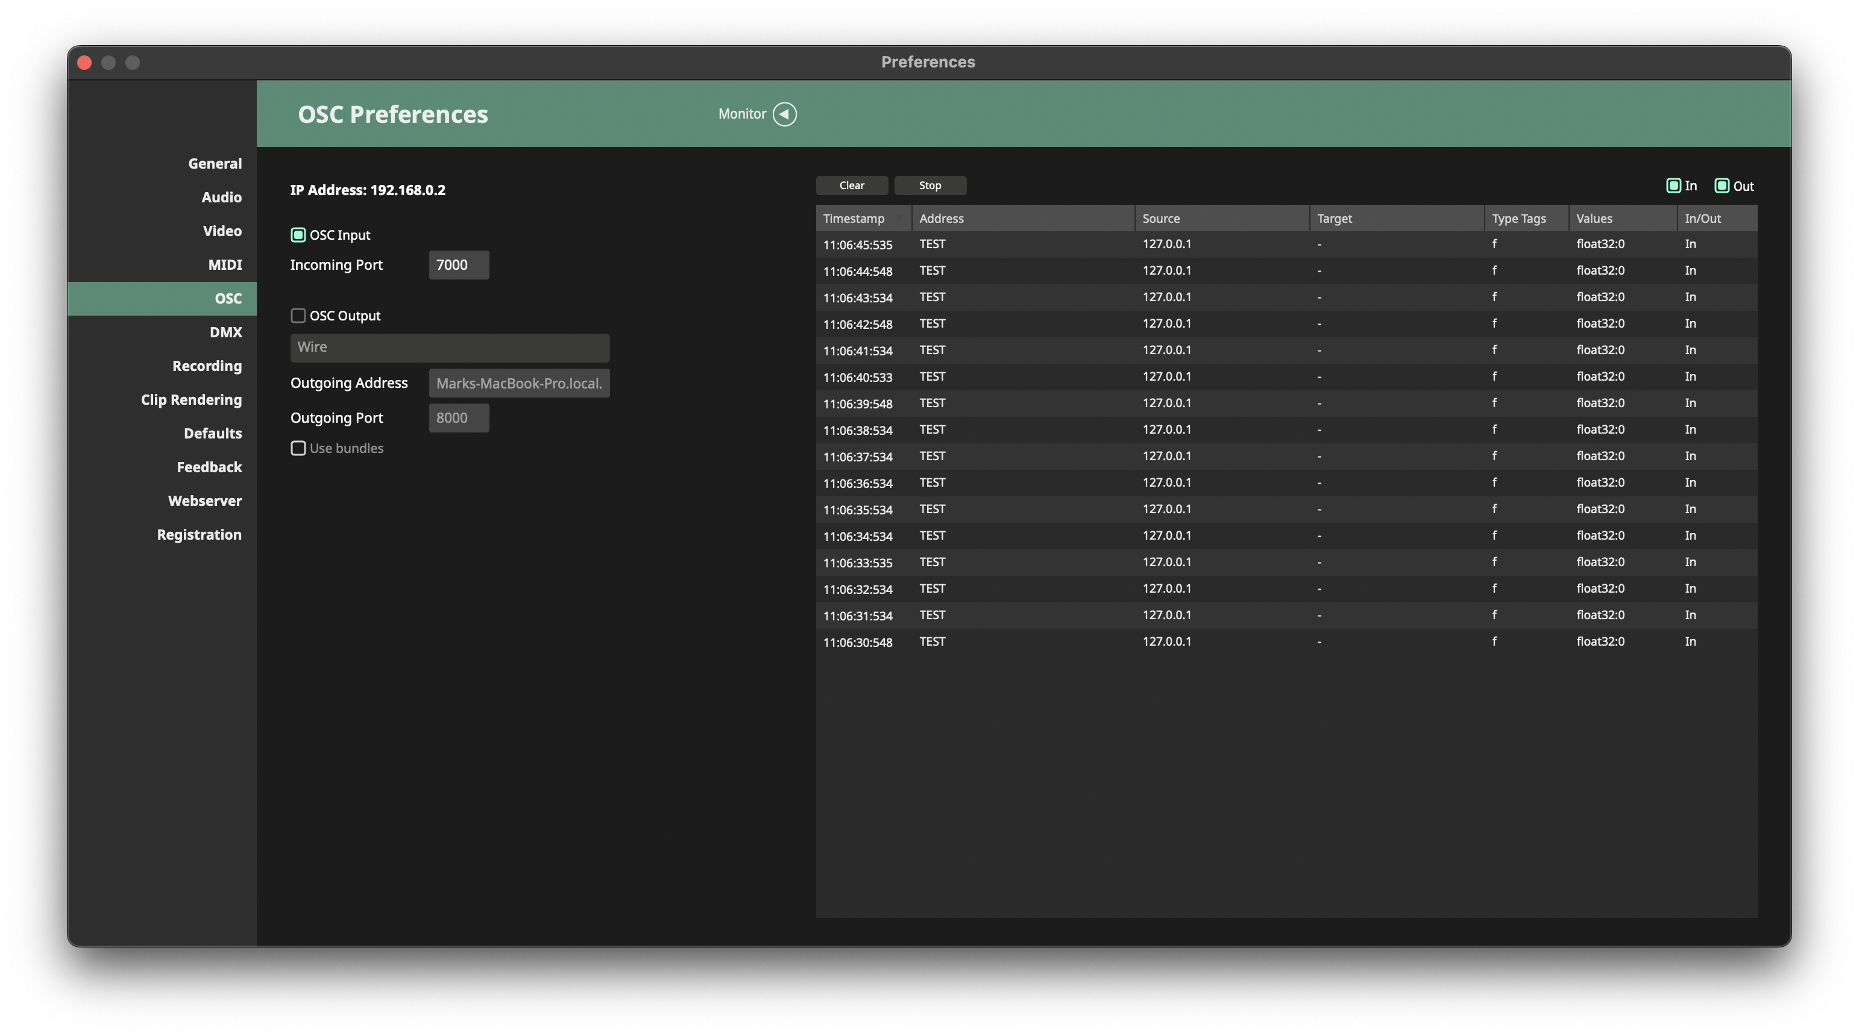Uncheck the In filter checkbox
1859x1036 pixels.
coord(1673,186)
